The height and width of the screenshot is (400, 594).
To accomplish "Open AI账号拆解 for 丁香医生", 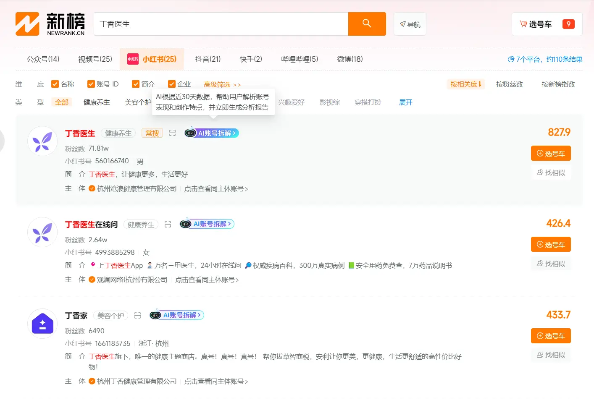I will (x=211, y=133).
